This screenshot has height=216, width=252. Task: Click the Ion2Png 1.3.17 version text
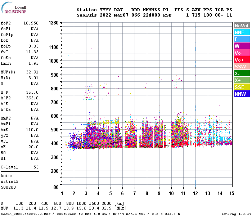pos(236,214)
